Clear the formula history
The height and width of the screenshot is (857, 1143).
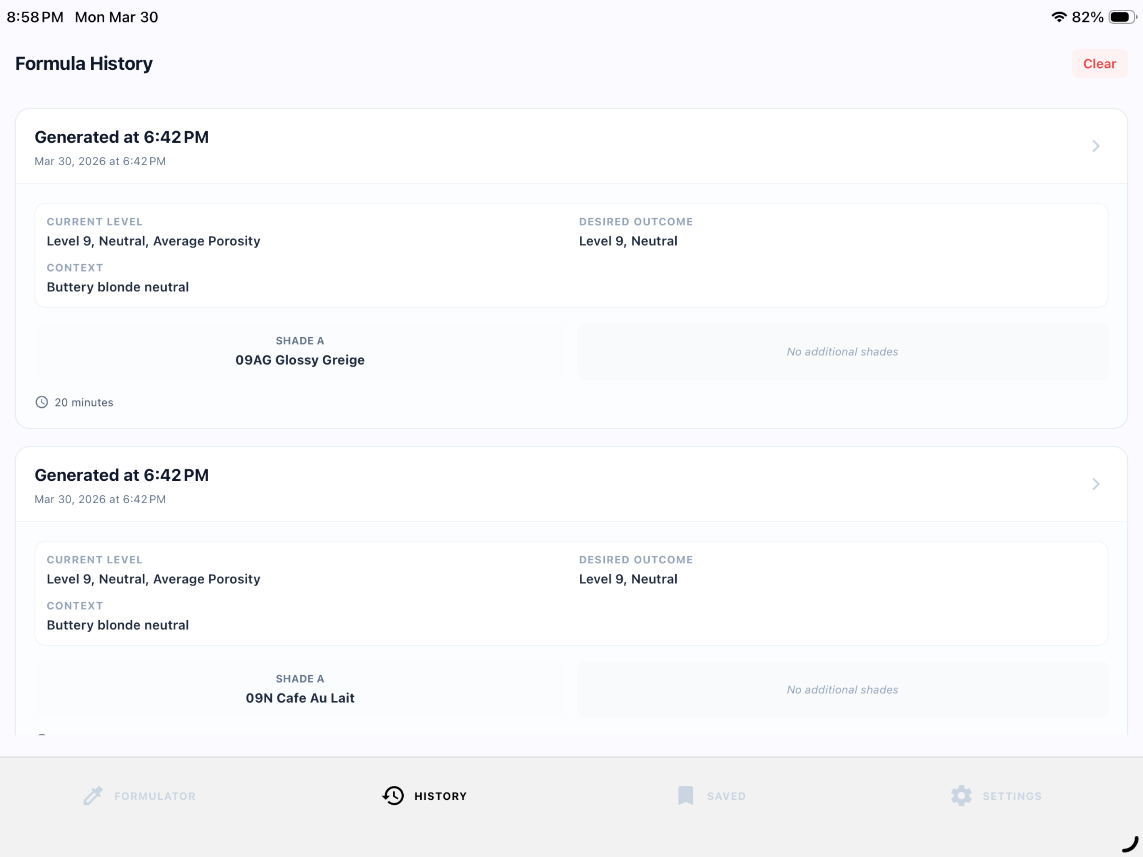point(1099,64)
